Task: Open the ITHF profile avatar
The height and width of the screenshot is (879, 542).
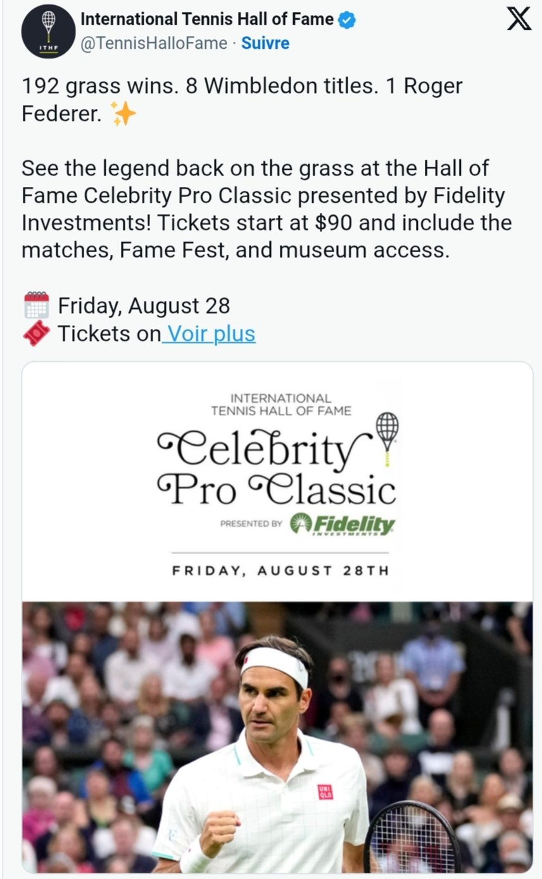Action: (x=48, y=31)
